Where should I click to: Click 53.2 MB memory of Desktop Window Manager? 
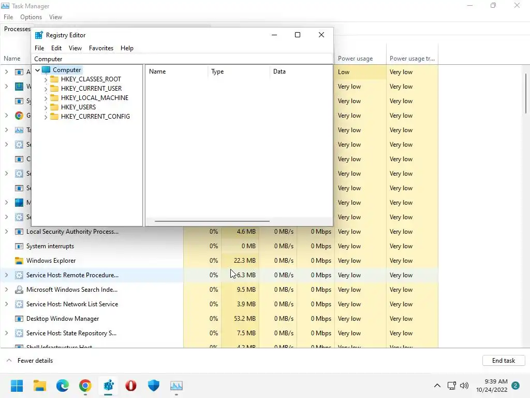(244, 319)
